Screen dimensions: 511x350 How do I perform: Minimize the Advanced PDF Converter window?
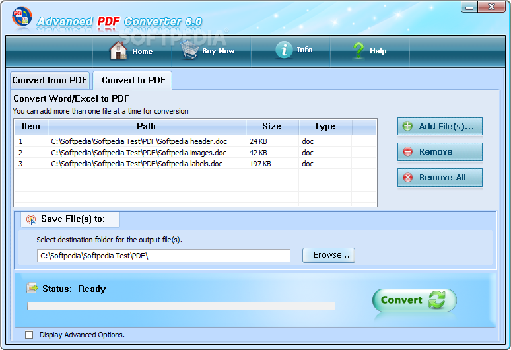tap(469, 7)
